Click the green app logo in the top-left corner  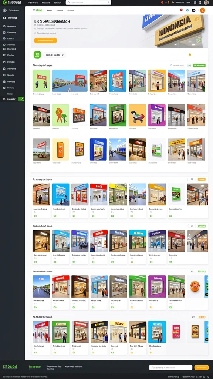[4, 3]
